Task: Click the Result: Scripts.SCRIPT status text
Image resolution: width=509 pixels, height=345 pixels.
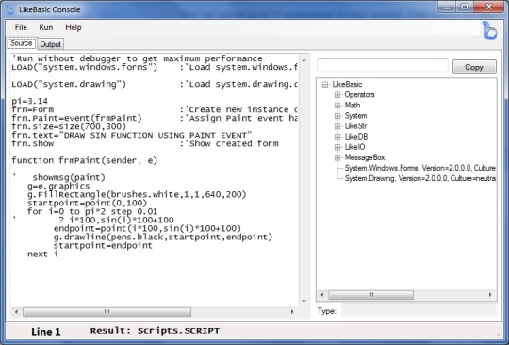Action: (155, 331)
